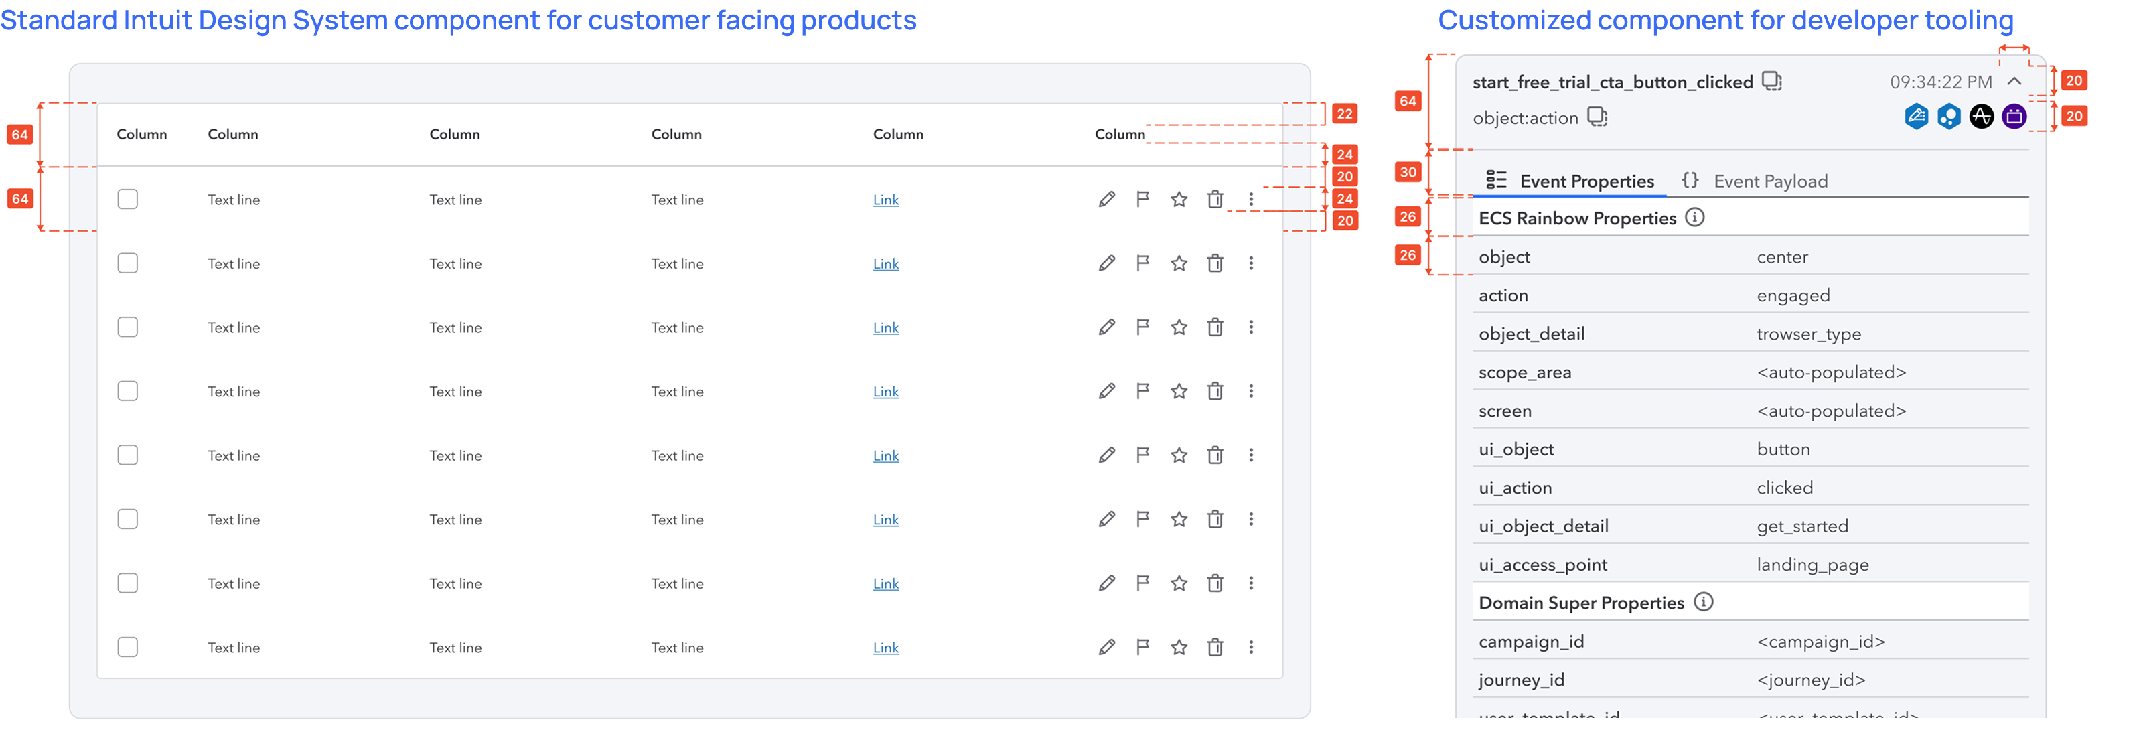The height and width of the screenshot is (734, 2143).
Task: Tick the last row's checkbox
Action: [127, 648]
